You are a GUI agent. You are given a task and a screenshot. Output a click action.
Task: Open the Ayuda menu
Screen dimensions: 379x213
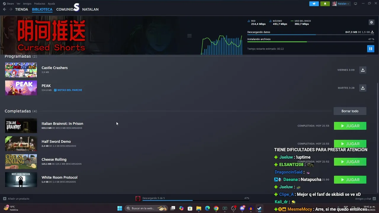click(51, 4)
